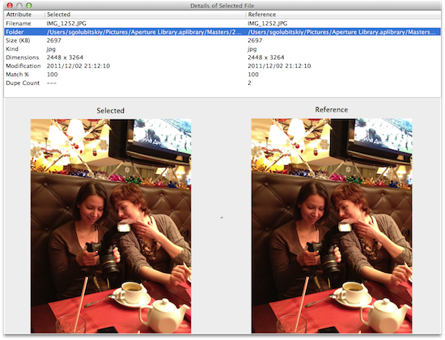Click the Details of Selected File title bar
This screenshot has height=340, width=445.
click(222, 6)
